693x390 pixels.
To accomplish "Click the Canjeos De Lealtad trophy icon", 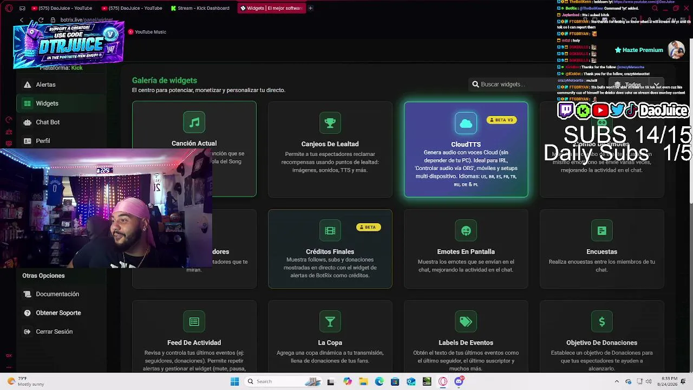I will pos(330,123).
